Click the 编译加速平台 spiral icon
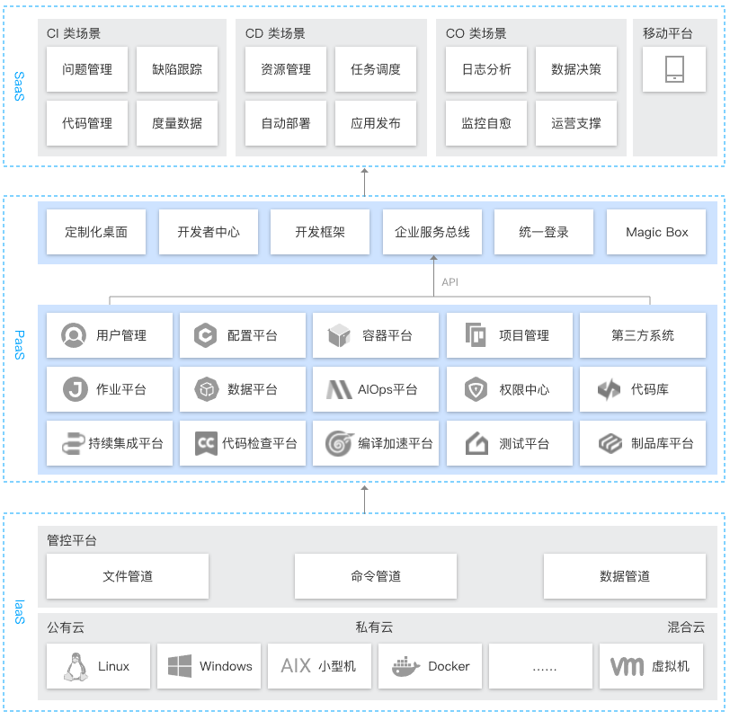730x720 pixels. [x=339, y=443]
